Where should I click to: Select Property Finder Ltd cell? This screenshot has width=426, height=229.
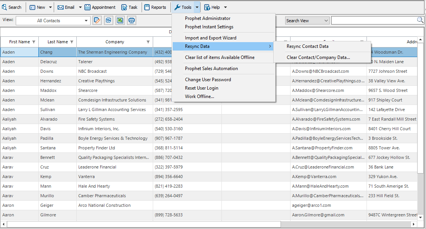pyautogui.click(x=115, y=148)
